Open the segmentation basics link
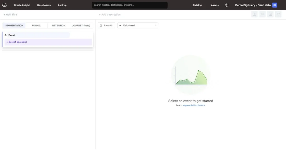 194,105
